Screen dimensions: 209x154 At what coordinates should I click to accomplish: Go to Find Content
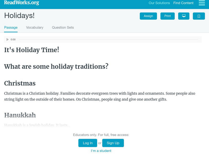(183, 3)
